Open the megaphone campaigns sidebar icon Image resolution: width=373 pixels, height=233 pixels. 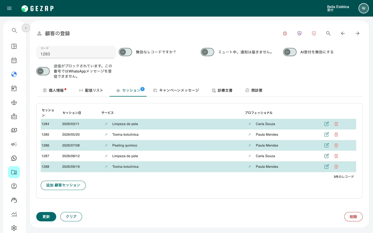[x=14, y=144]
